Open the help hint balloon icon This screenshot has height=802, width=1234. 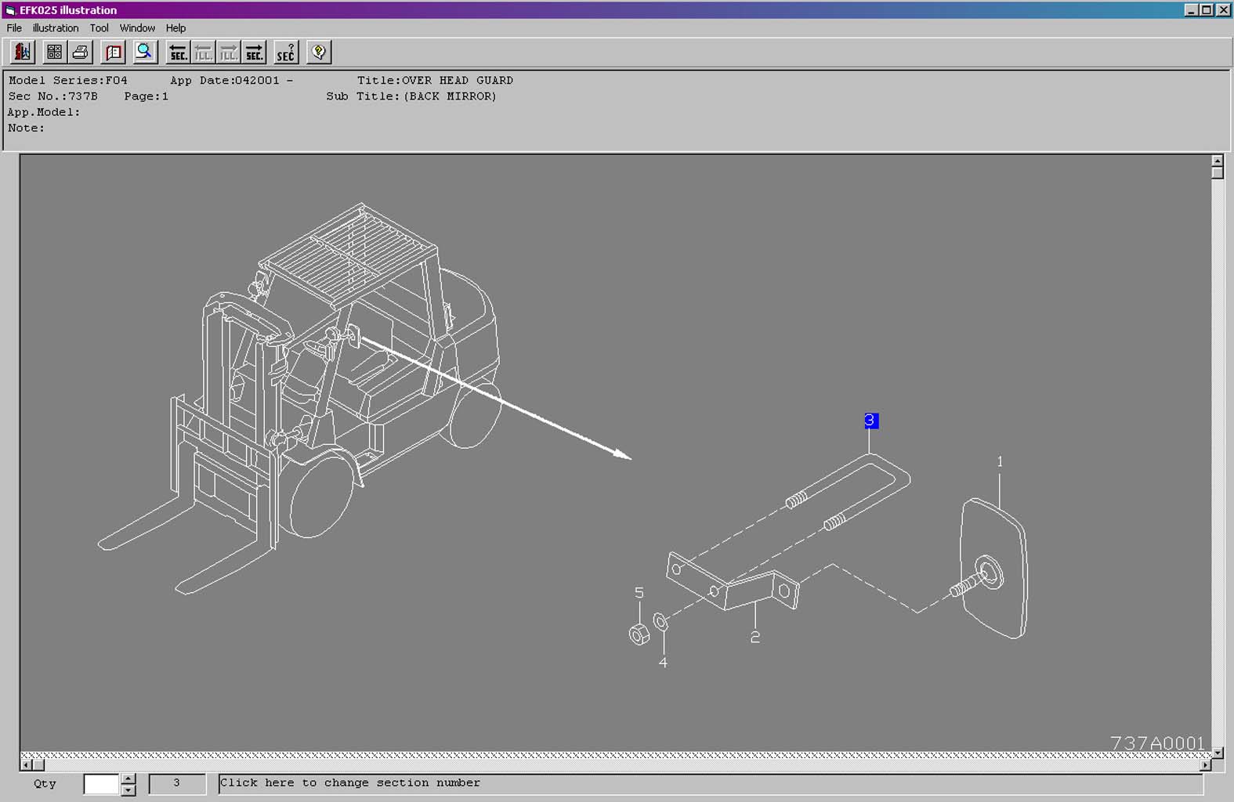click(318, 52)
